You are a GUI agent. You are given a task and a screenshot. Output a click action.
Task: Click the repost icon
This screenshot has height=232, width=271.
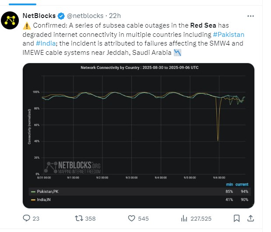[80, 218]
